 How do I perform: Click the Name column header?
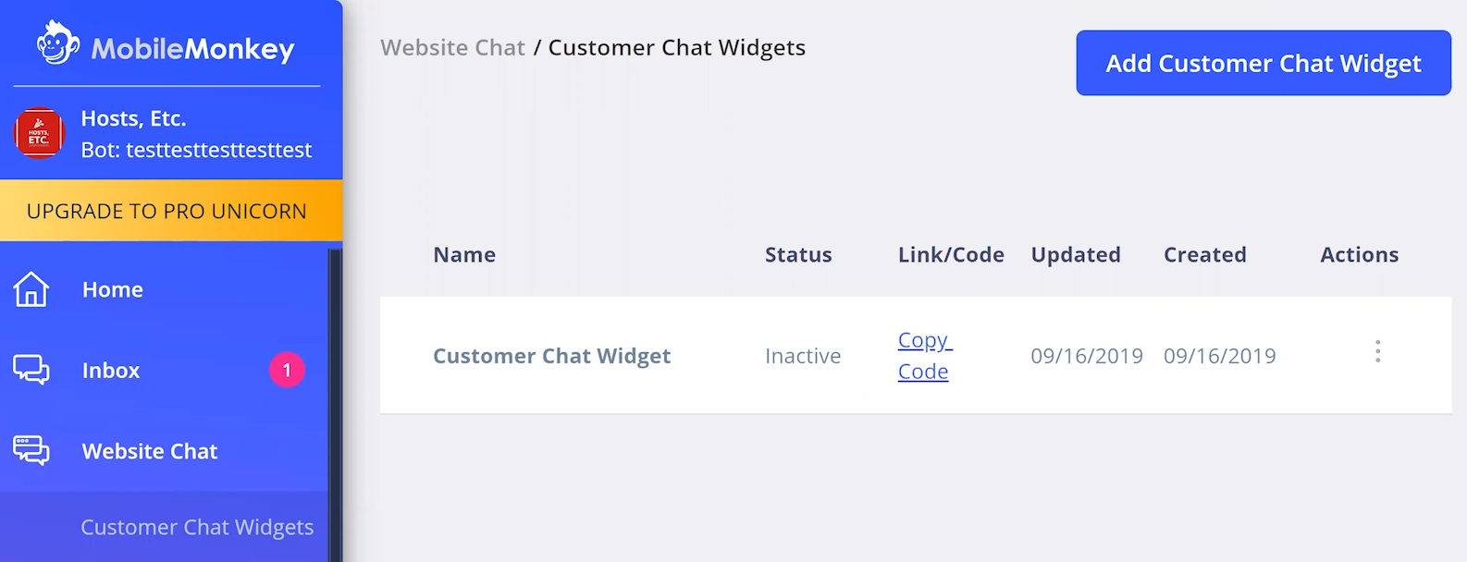tap(464, 254)
